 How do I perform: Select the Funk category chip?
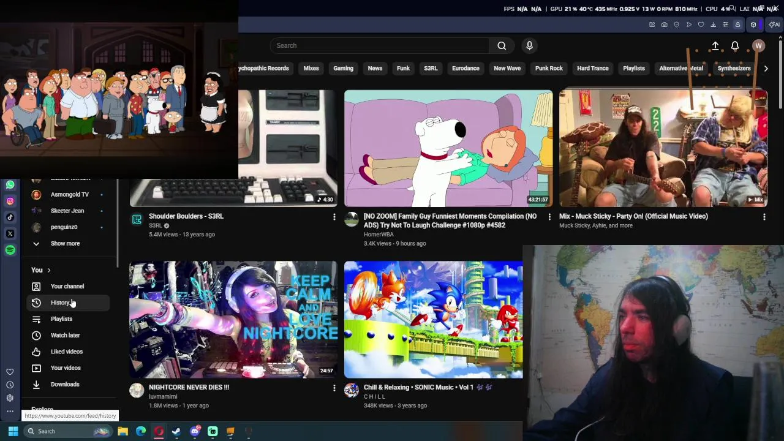[x=403, y=69]
